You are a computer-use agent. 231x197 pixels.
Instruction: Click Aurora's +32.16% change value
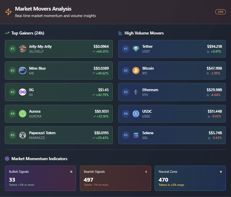102,116
